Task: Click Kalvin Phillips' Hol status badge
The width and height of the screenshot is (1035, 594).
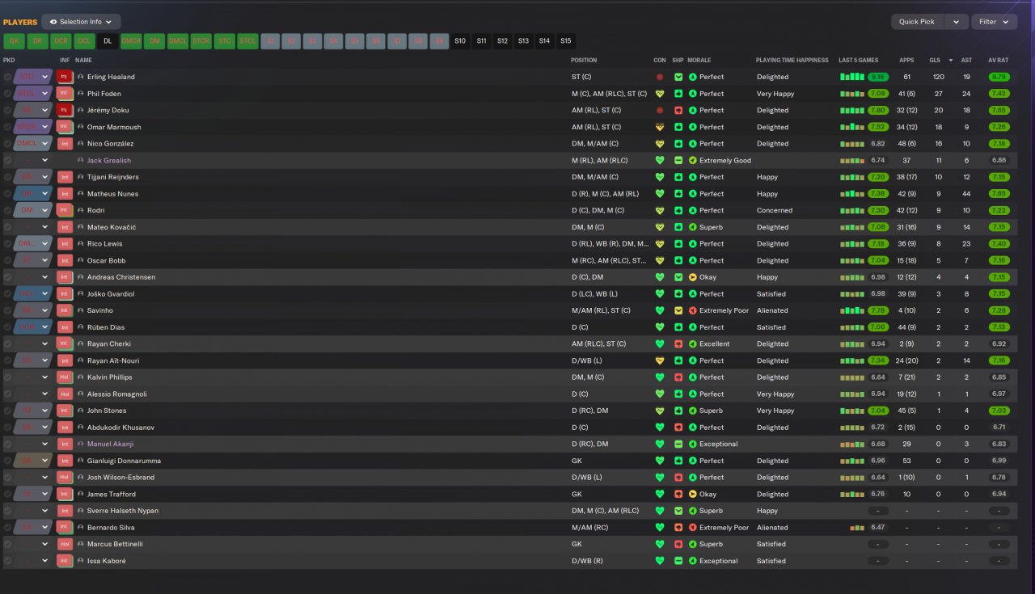Action: click(65, 377)
